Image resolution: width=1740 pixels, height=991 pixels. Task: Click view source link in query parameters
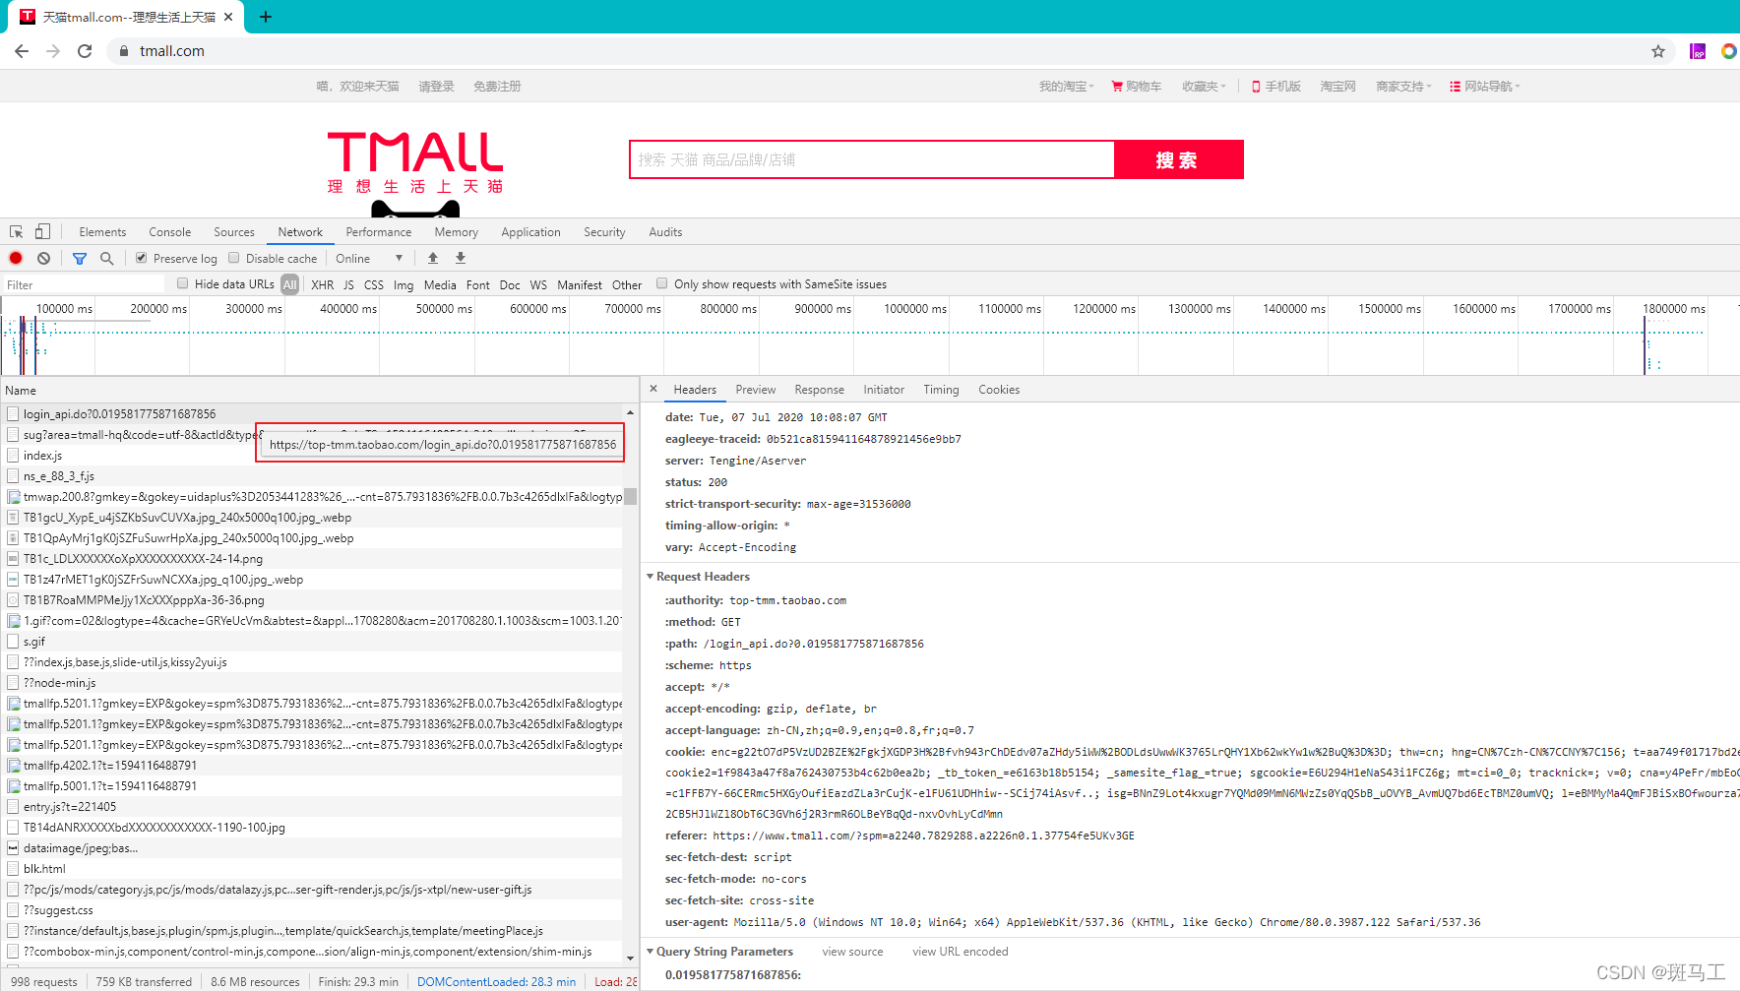852,952
